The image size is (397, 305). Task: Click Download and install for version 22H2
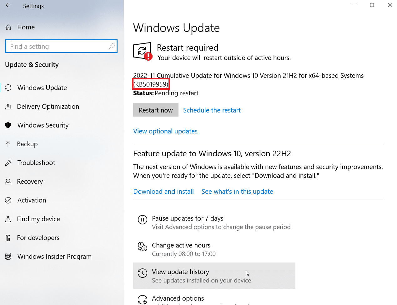163,191
